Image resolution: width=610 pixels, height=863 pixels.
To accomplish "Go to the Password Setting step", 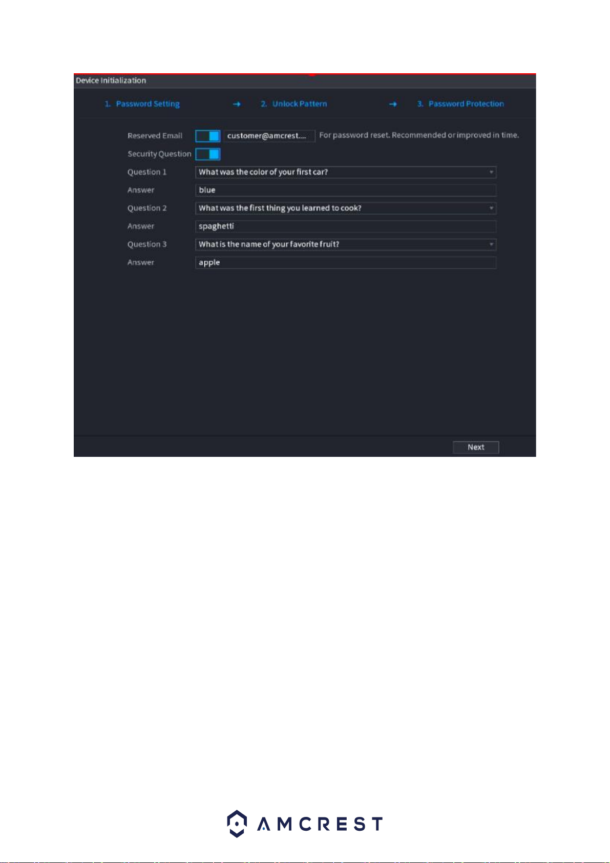I will [x=142, y=104].
